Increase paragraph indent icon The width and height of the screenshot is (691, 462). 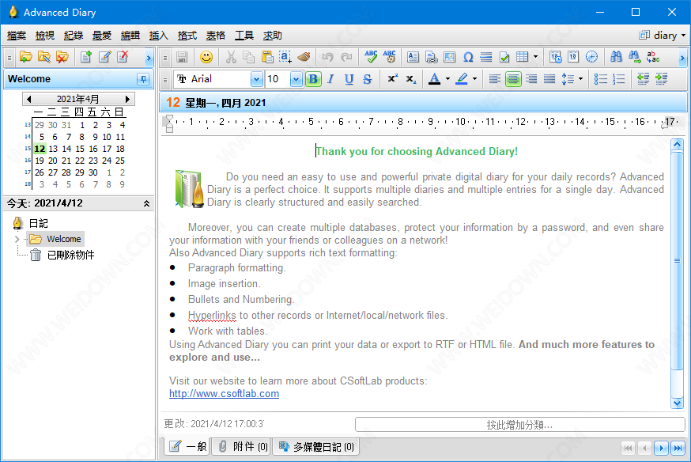662,79
